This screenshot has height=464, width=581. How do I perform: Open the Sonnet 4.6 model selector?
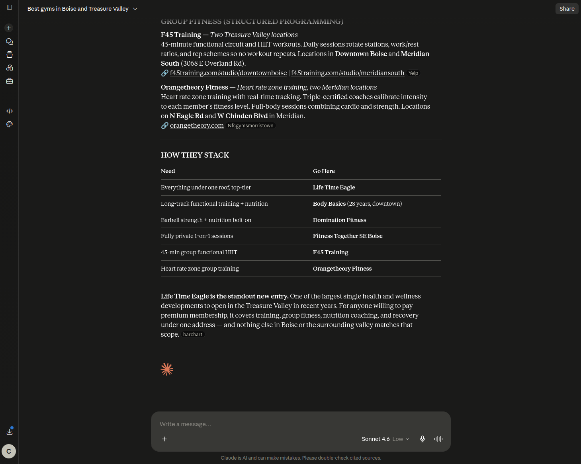point(385,439)
